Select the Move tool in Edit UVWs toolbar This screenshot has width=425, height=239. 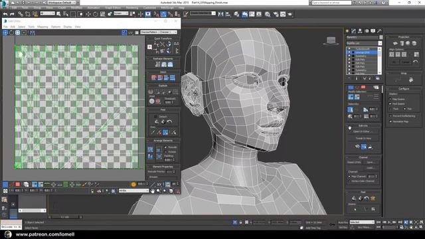pyautogui.click(x=5, y=33)
